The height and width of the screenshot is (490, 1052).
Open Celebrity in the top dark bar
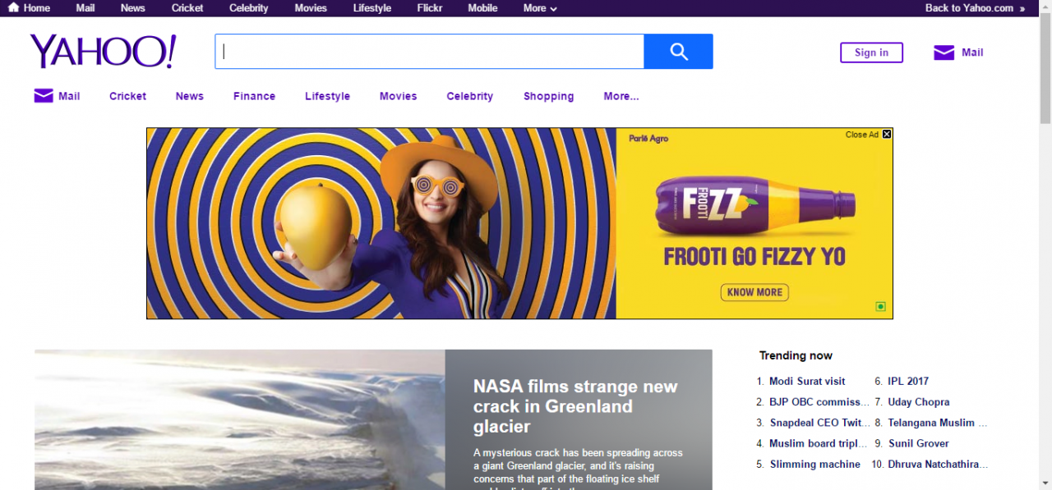[x=249, y=8]
